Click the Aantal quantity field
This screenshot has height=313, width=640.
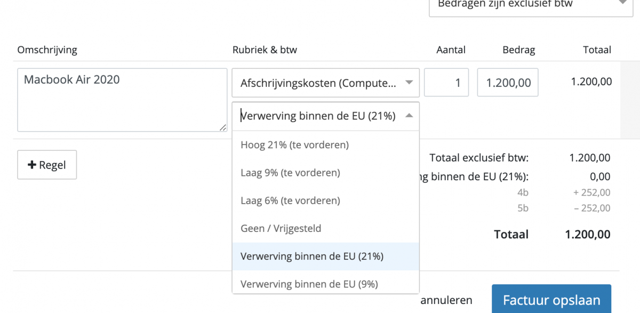446,83
